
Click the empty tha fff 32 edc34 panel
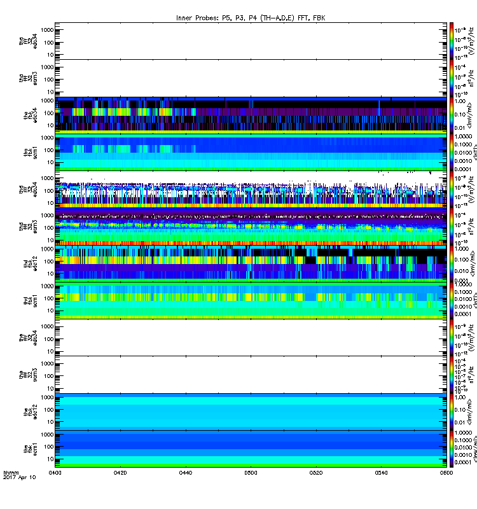[251, 41]
